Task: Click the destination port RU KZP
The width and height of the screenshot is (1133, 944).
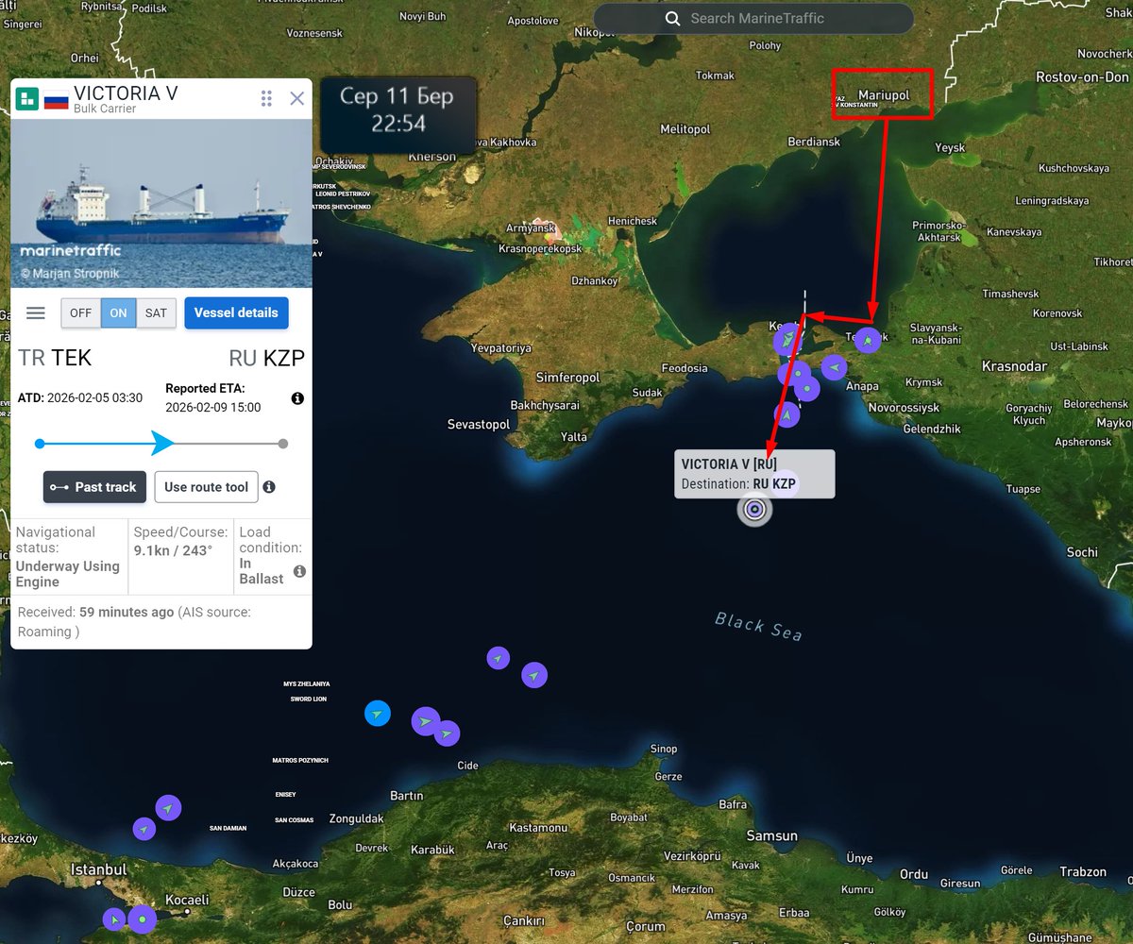Action: [x=266, y=358]
